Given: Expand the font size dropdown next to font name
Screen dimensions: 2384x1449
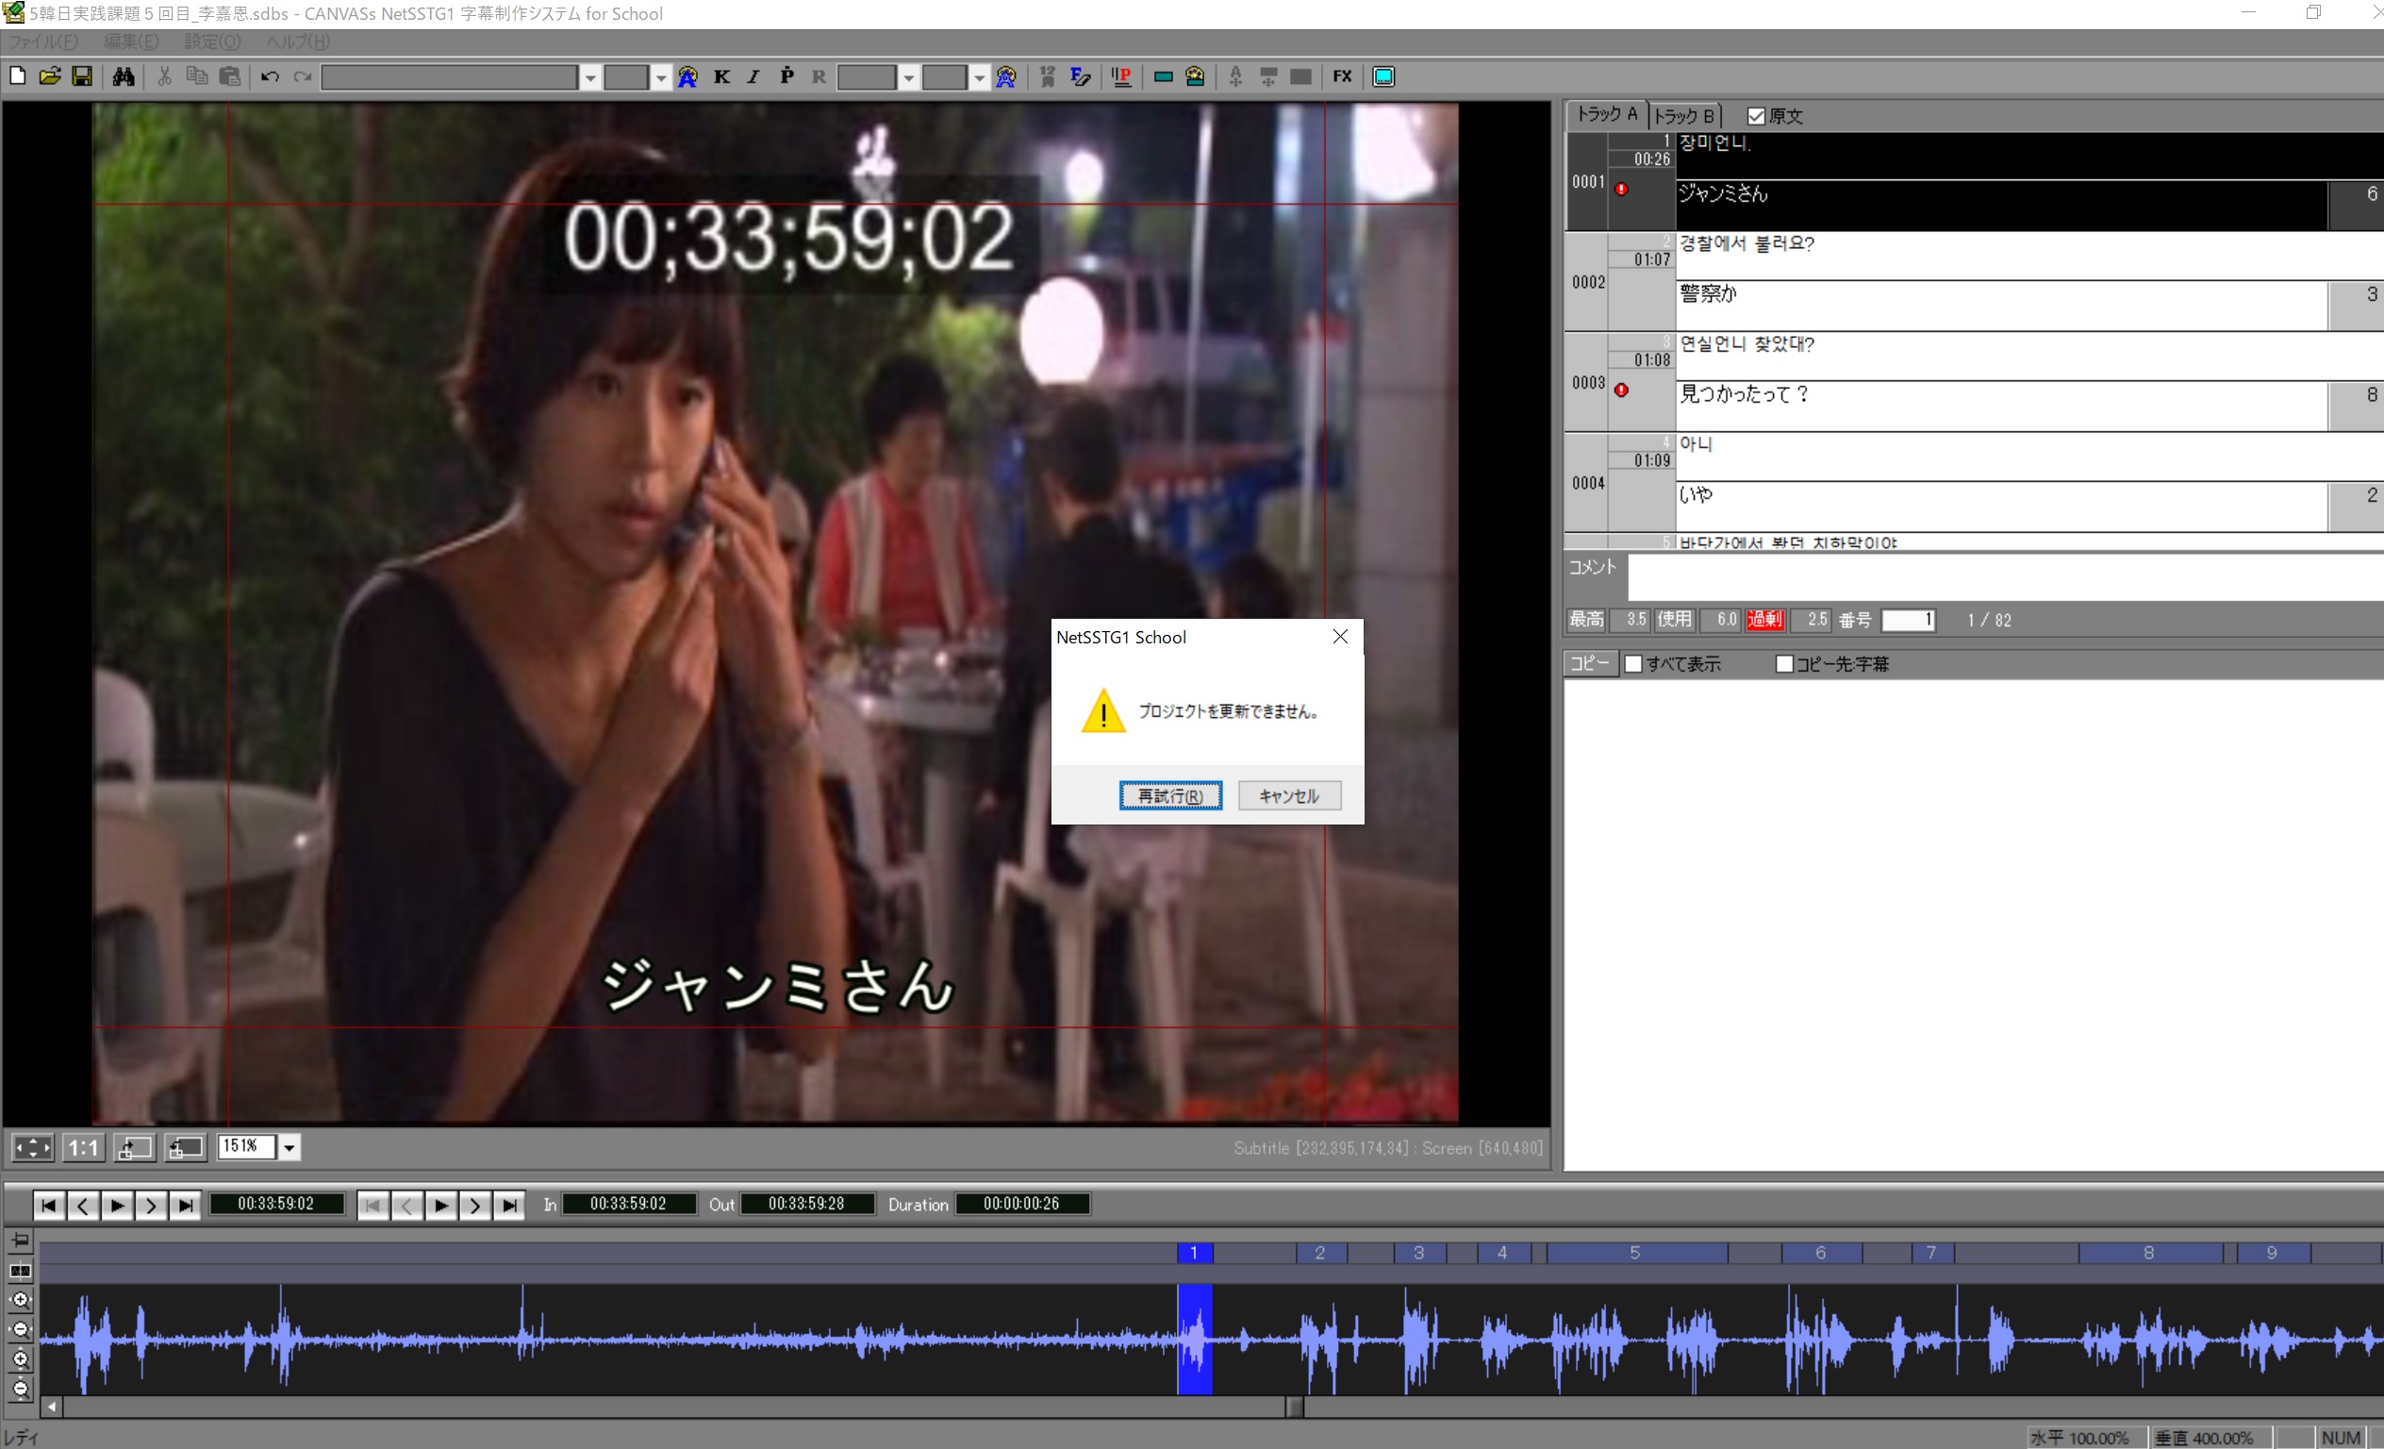Looking at the screenshot, I should click(661, 77).
